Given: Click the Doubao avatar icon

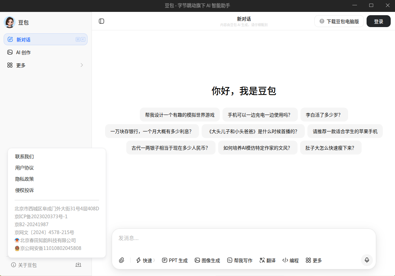Looking at the screenshot, I should click(10, 22).
